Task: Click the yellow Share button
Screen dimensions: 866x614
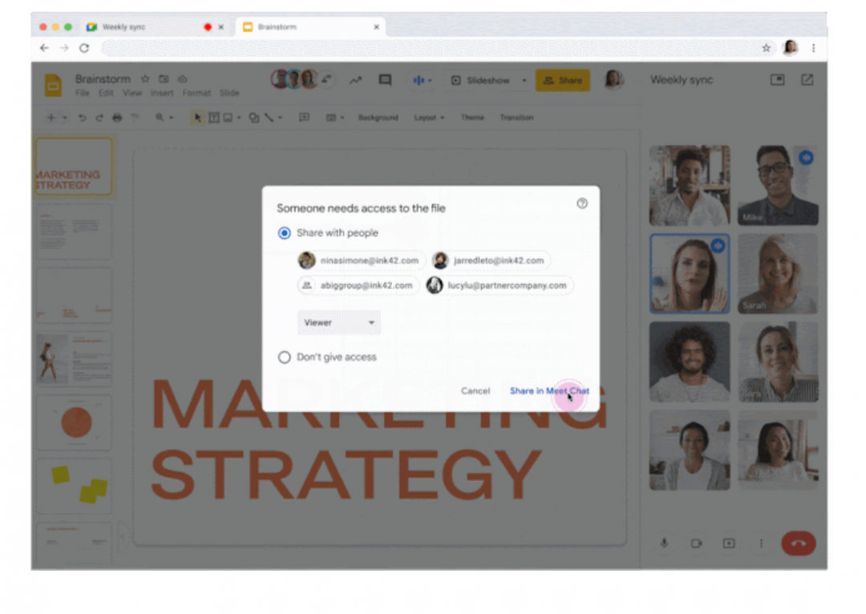Action: 562,81
